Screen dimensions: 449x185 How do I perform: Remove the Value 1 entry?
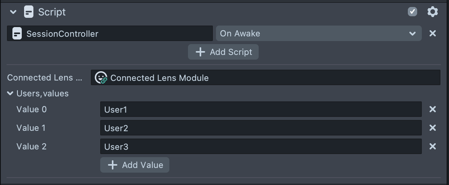click(x=432, y=128)
